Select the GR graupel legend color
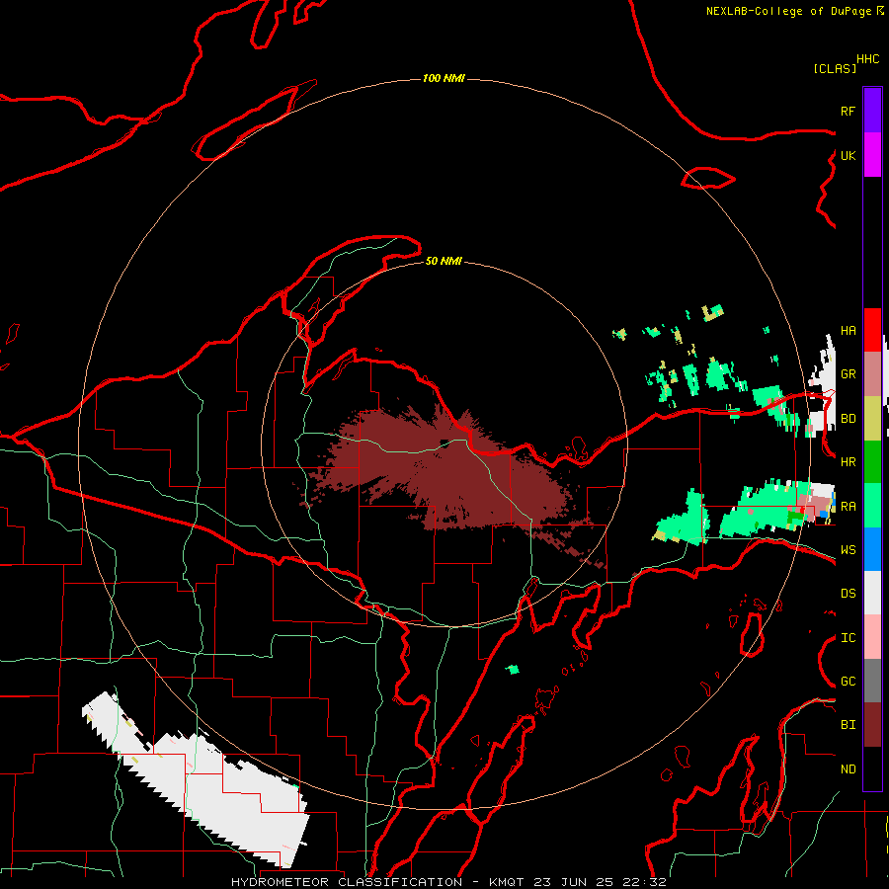 coord(872,374)
